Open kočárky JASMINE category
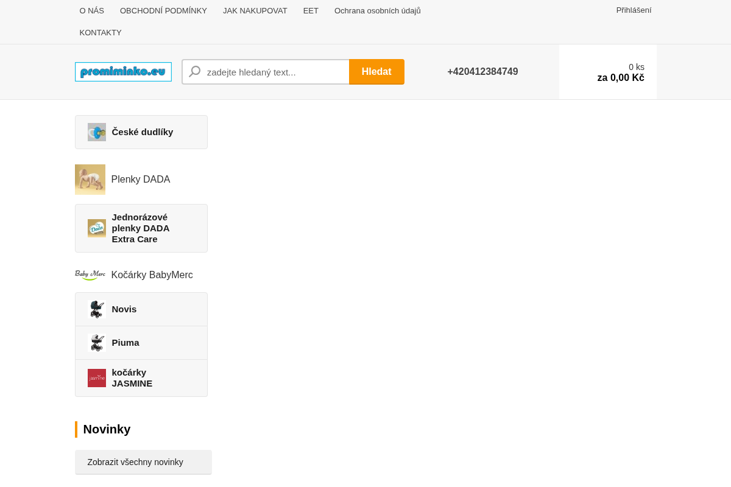The width and height of the screenshot is (731, 487). [141, 378]
